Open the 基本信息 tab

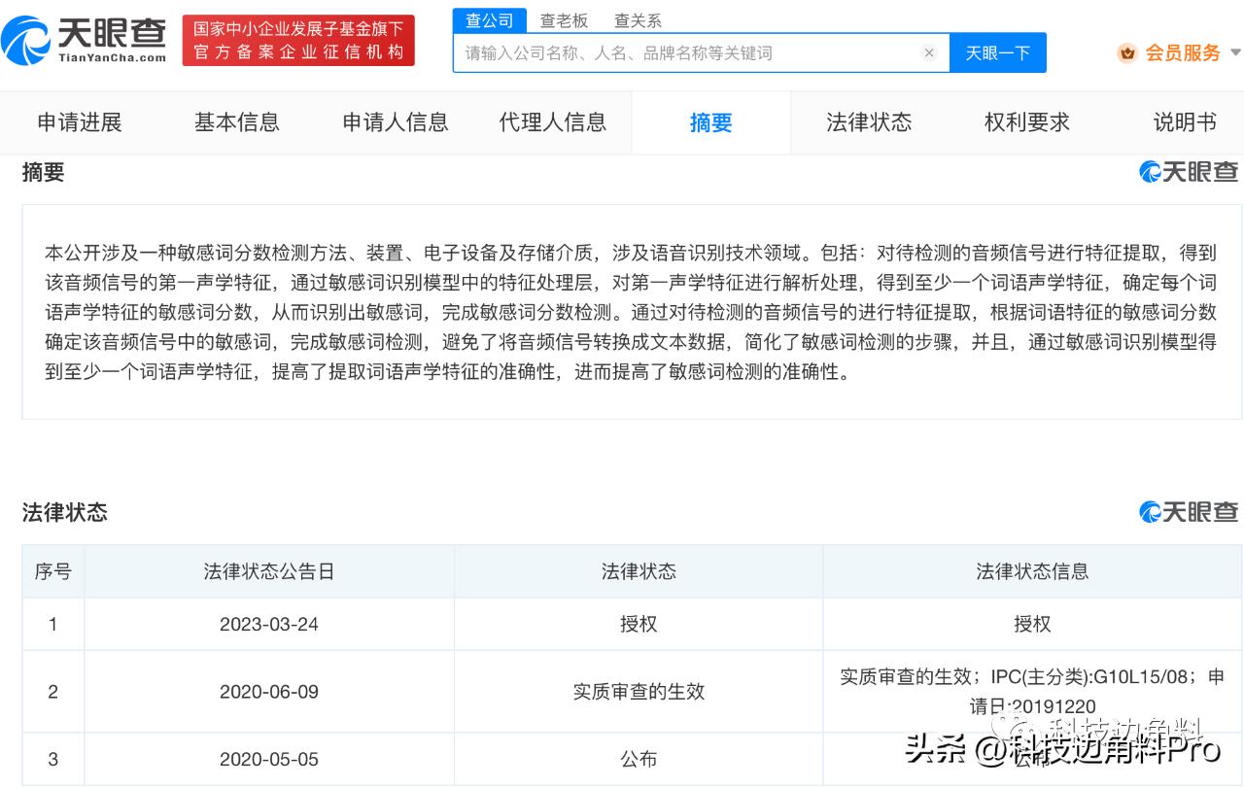235,122
